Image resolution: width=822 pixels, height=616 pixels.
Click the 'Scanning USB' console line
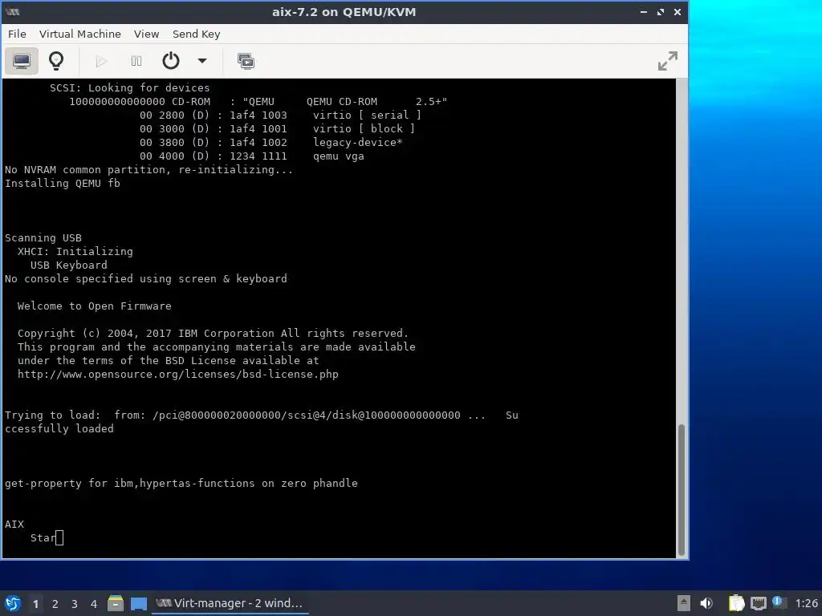click(x=43, y=237)
